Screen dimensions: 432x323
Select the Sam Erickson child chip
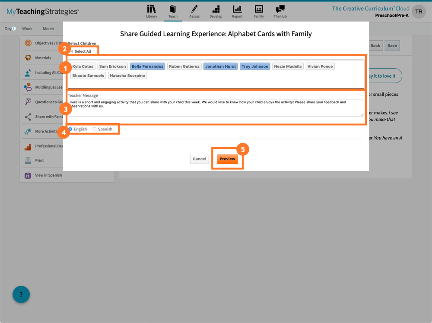point(112,66)
